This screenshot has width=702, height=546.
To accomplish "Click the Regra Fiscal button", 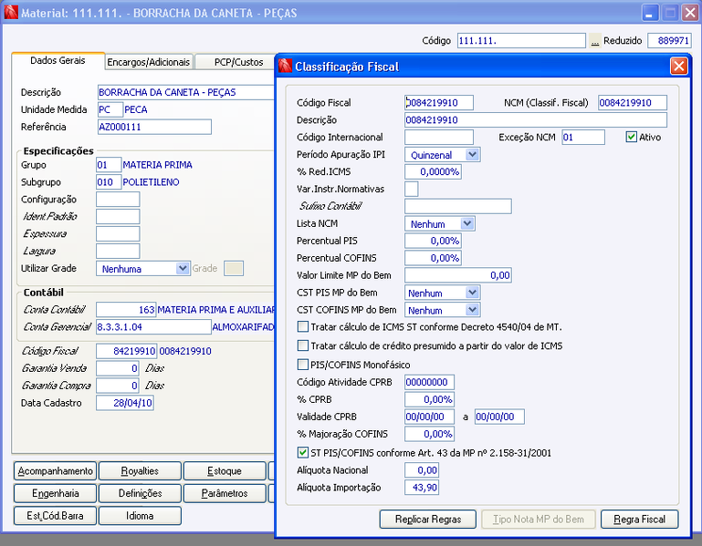I will point(639,520).
